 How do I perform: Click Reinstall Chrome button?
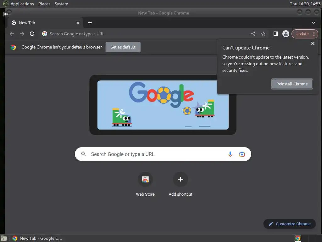point(292,84)
